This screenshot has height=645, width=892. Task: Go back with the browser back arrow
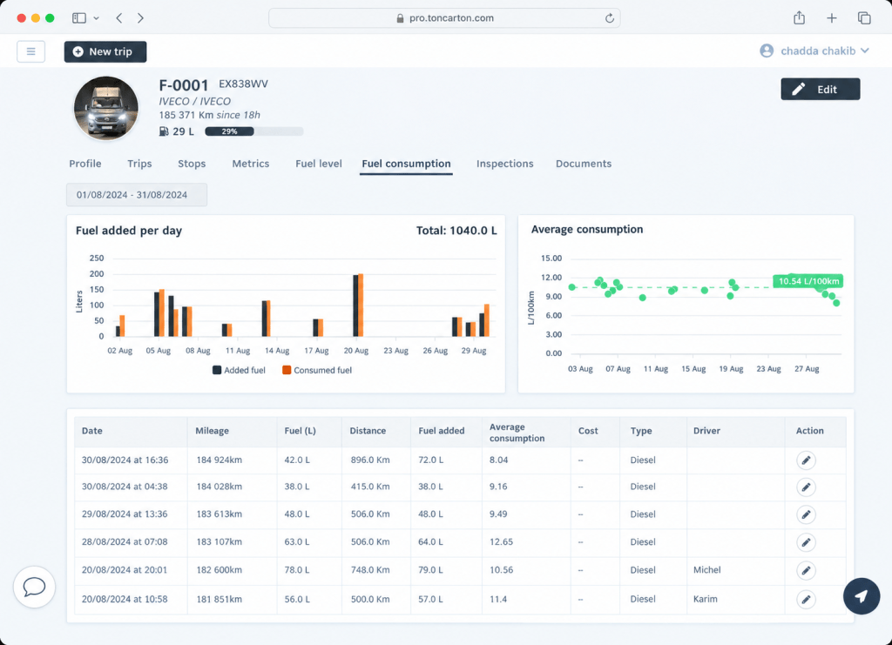[118, 18]
